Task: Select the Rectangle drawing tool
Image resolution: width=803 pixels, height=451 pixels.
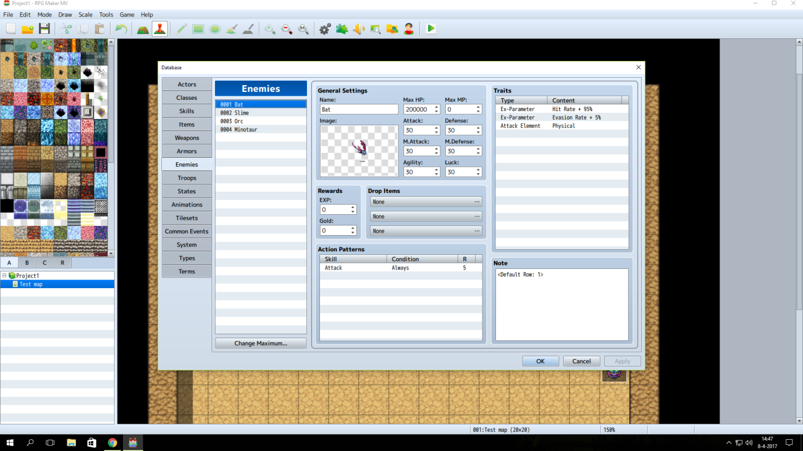Action: 198,29
